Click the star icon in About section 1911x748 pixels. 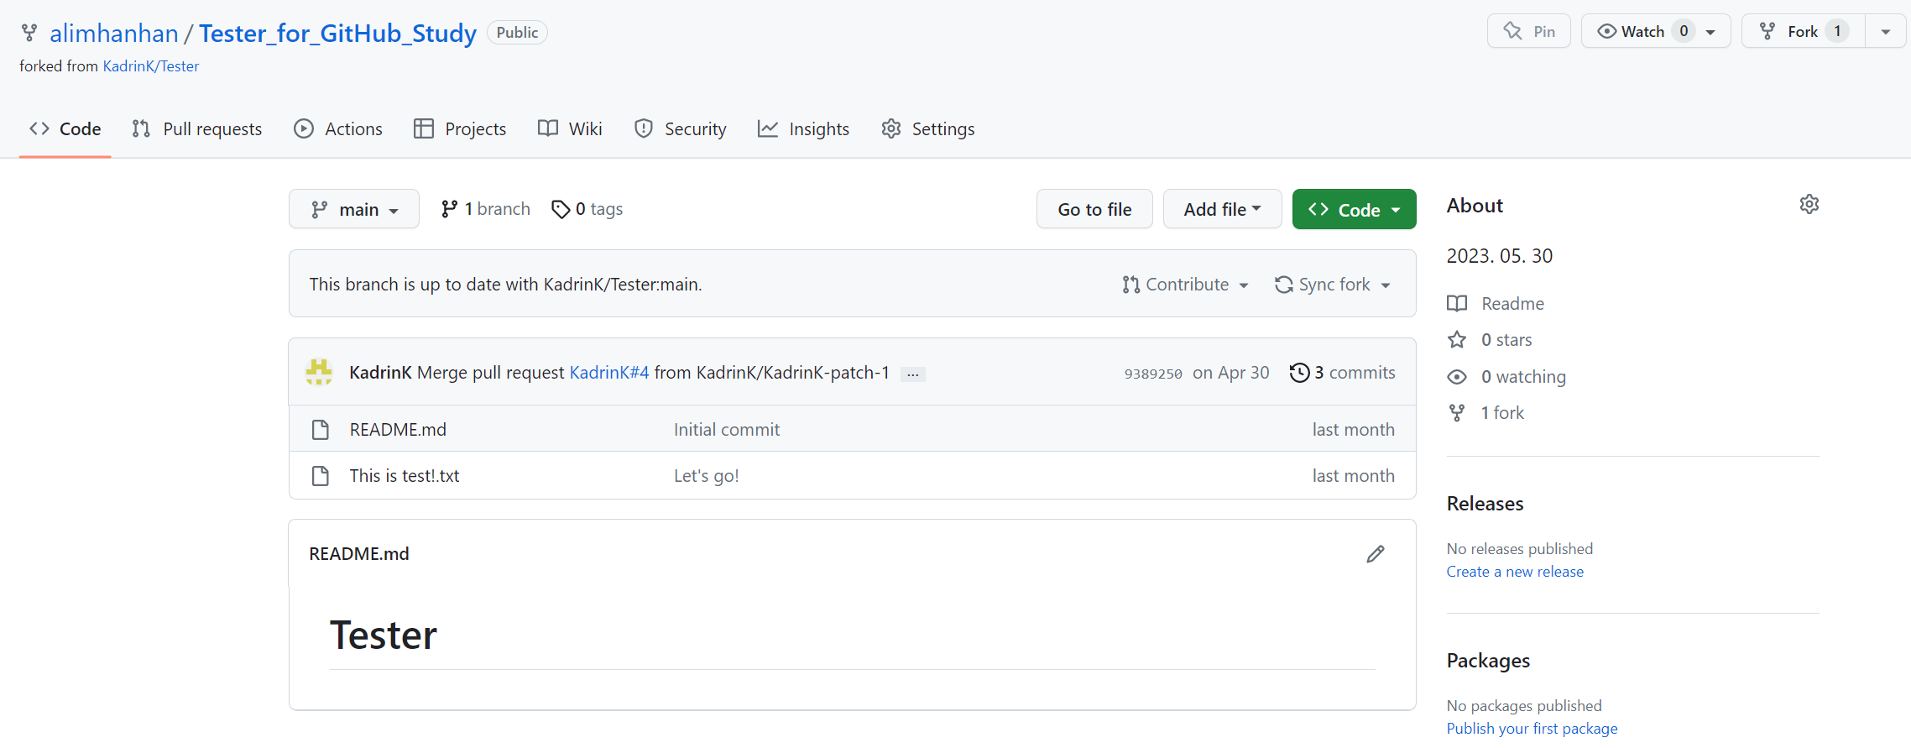(x=1457, y=340)
